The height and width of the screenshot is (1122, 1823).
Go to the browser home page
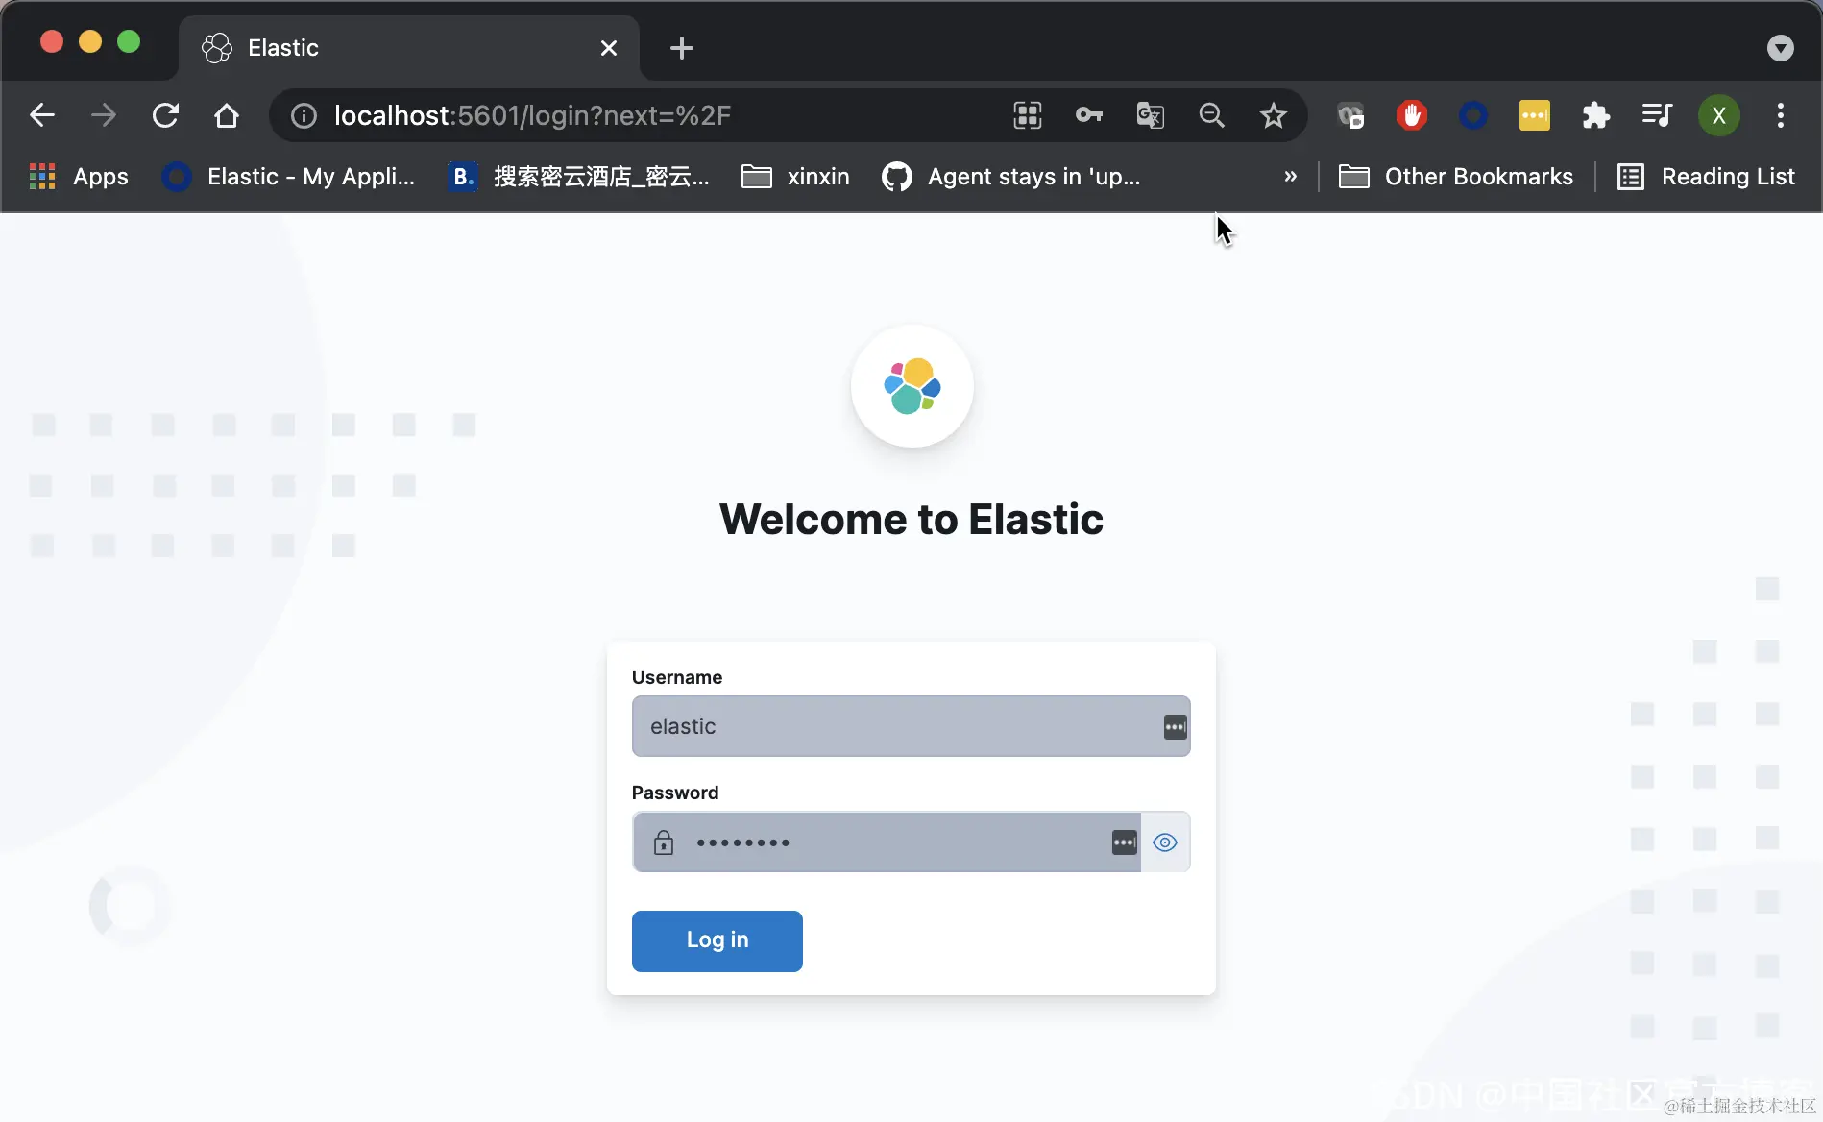[227, 115]
